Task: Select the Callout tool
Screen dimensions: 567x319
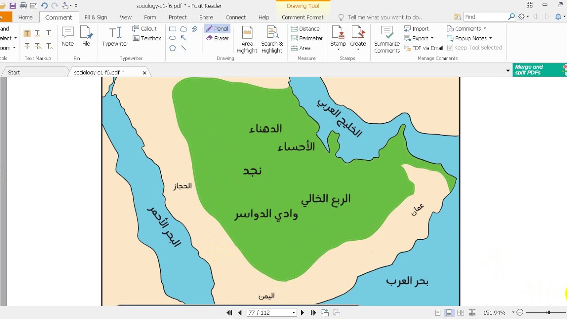Action: (144, 29)
